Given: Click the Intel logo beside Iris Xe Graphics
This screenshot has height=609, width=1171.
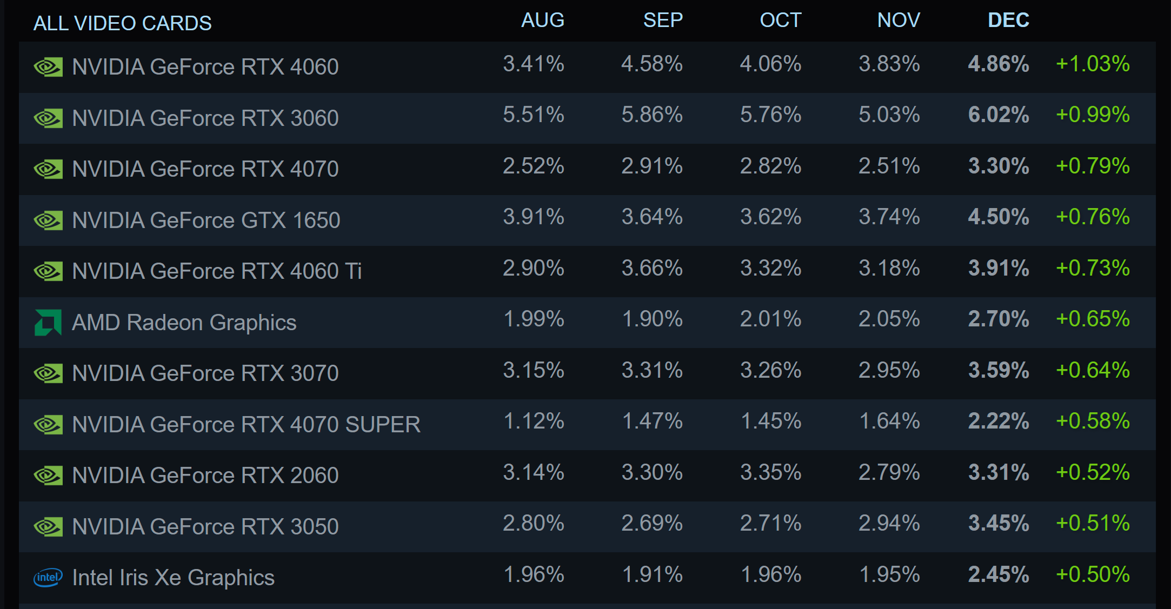Looking at the screenshot, I should click(x=48, y=578).
